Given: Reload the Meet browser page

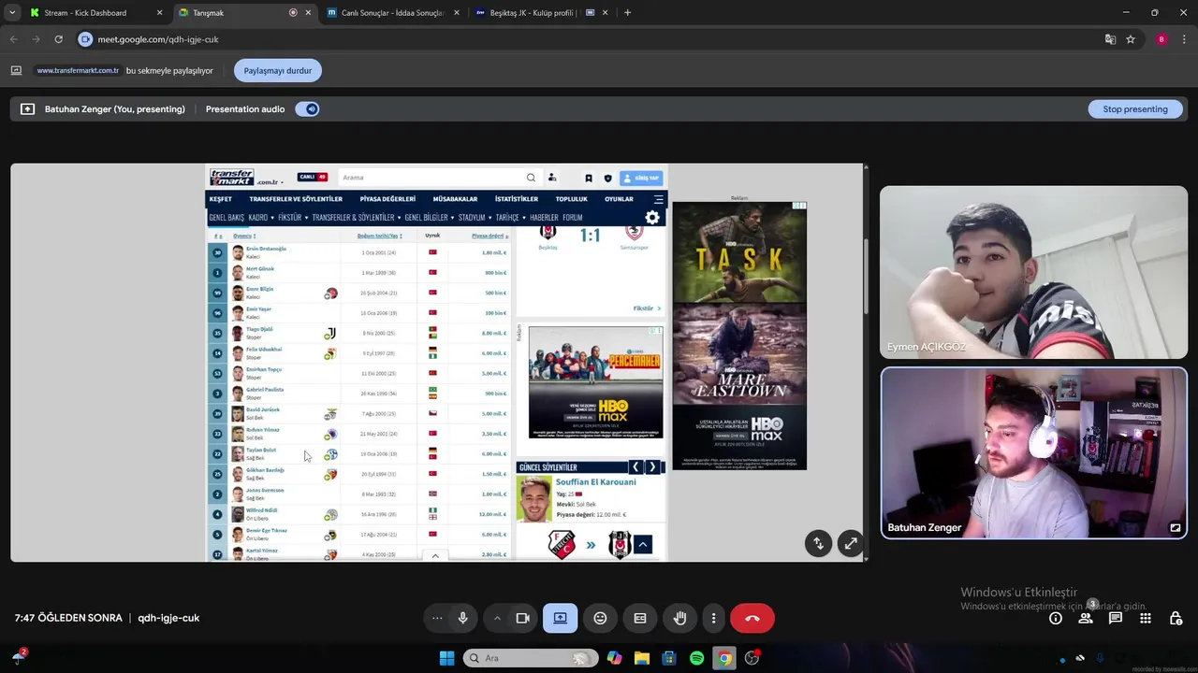Looking at the screenshot, I should point(58,39).
